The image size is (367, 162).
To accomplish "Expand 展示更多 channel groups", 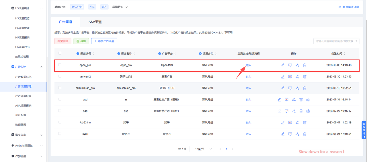I will tap(120, 7).
